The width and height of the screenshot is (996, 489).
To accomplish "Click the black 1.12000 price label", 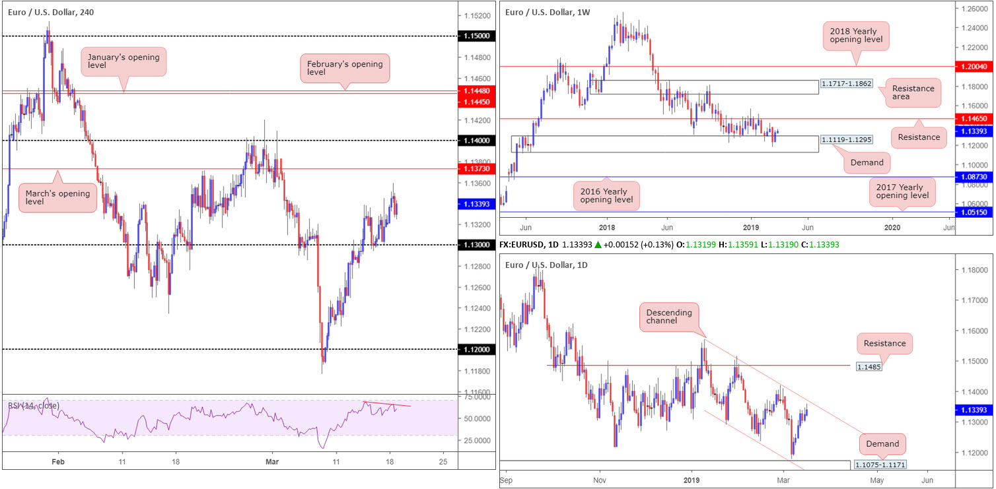I will (478, 349).
